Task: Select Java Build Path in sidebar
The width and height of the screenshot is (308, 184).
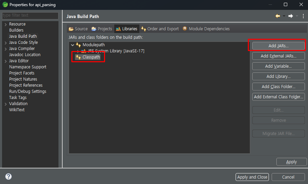Action: tap(23, 36)
